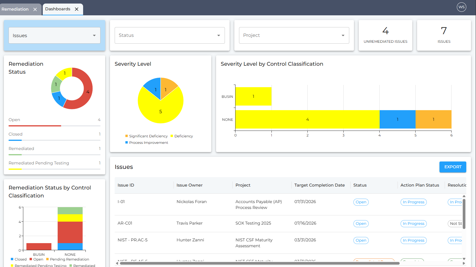
Task: Expand the Issues dropdown
Action: (x=55, y=35)
